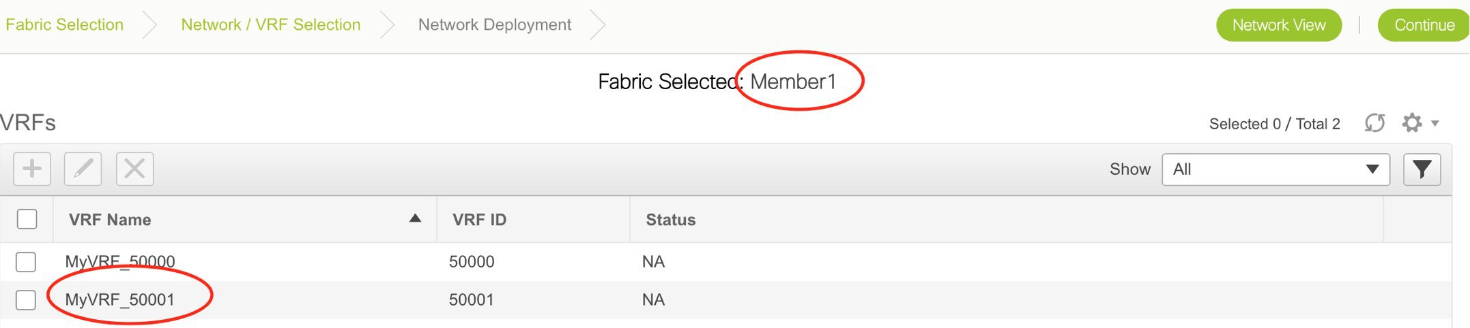Expand the arrow beside the gear icon

pyautogui.click(x=1435, y=123)
